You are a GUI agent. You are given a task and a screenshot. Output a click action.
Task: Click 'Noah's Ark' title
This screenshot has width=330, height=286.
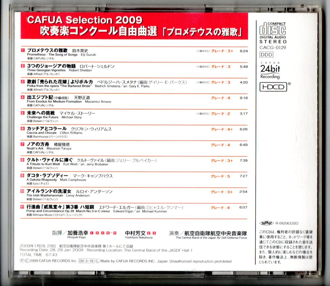click(x=35, y=148)
